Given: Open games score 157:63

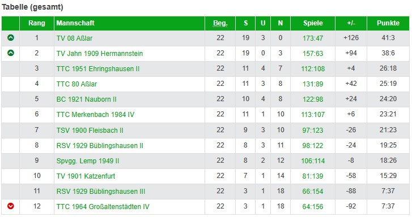Looking at the screenshot, I should coord(312,54).
